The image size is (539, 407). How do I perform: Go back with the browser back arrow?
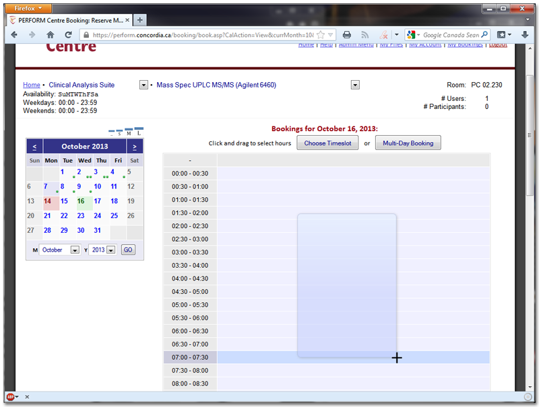coord(14,35)
